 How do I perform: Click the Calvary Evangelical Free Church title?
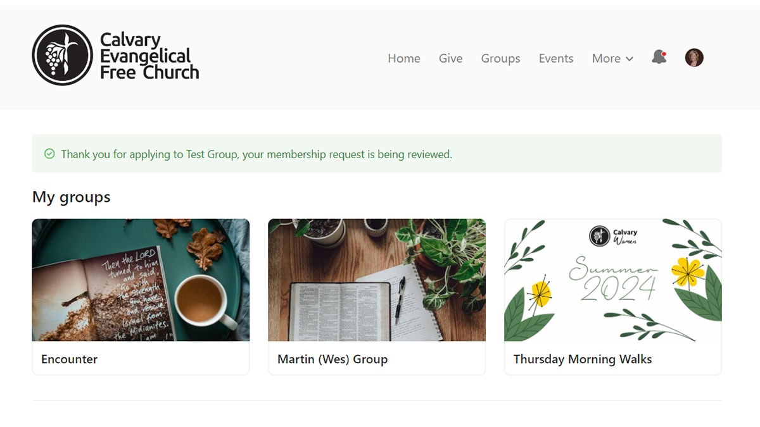click(x=149, y=56)
